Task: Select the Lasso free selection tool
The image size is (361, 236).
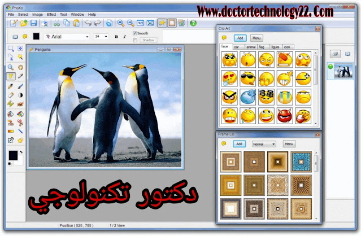Action: click(x=11, y=57)
